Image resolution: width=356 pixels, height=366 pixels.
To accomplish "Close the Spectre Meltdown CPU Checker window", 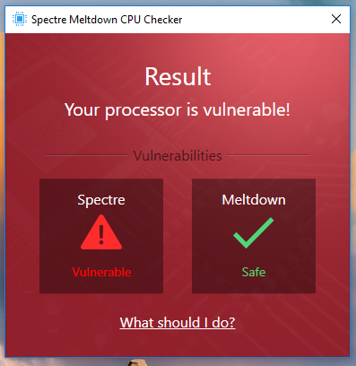I will (336, 19).
